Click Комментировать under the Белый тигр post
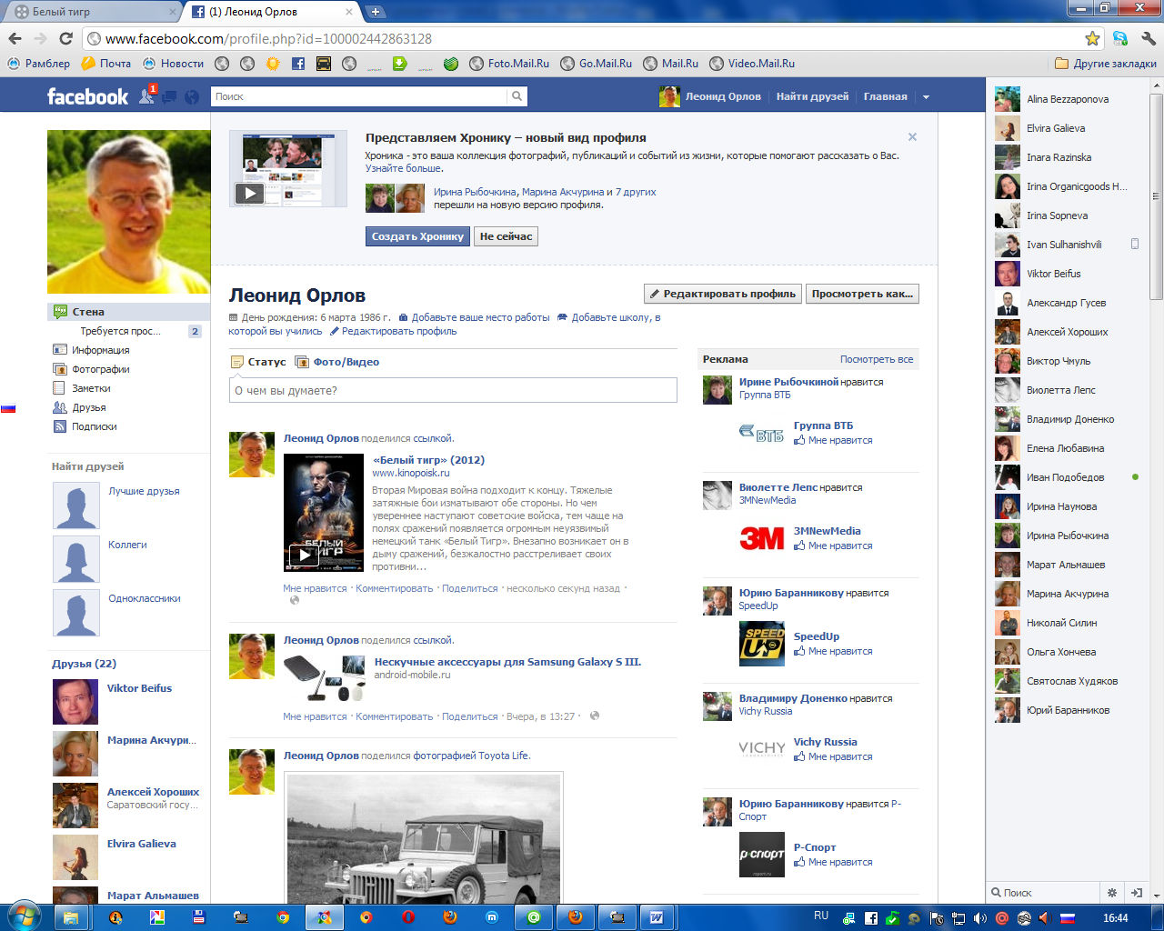The width and height of the screenshot is (1164, 931). tap(394, 588)
